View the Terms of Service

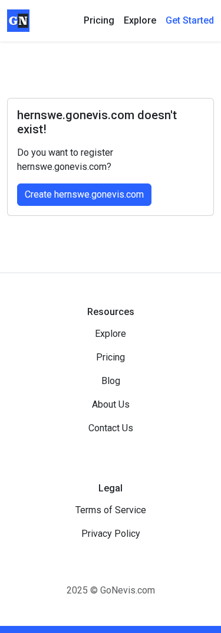coord(111,510)
